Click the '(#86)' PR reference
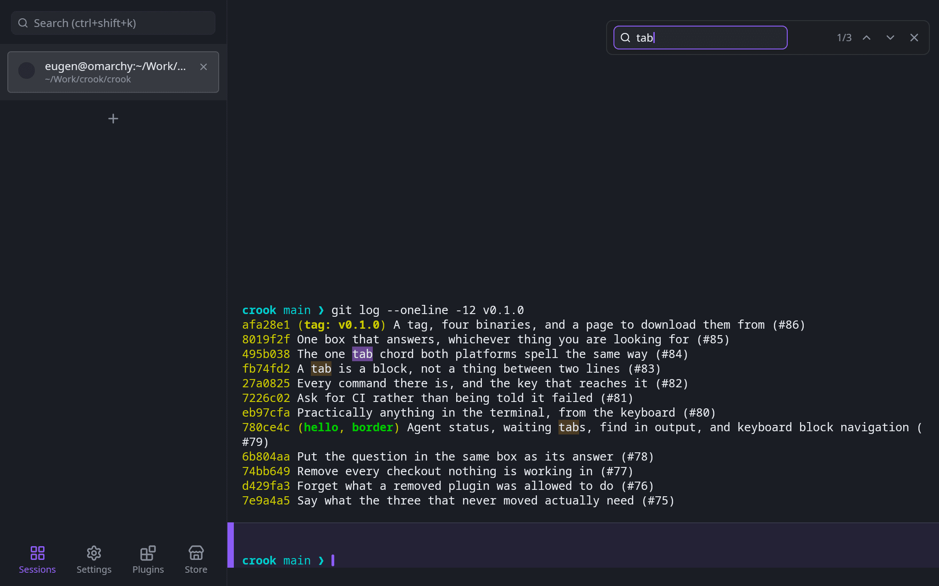The height and width of the screenshot is (586, 939). click(x=789, y=325)
